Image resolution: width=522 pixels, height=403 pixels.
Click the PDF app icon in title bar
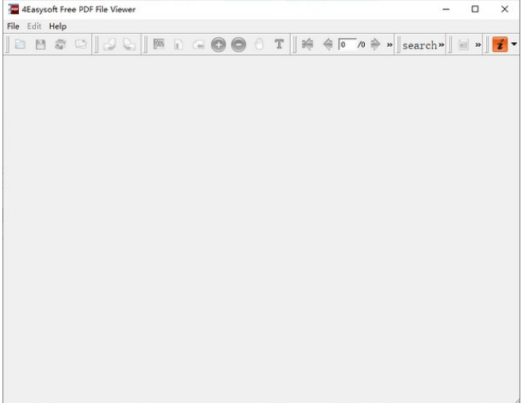[x=14, y=9]
